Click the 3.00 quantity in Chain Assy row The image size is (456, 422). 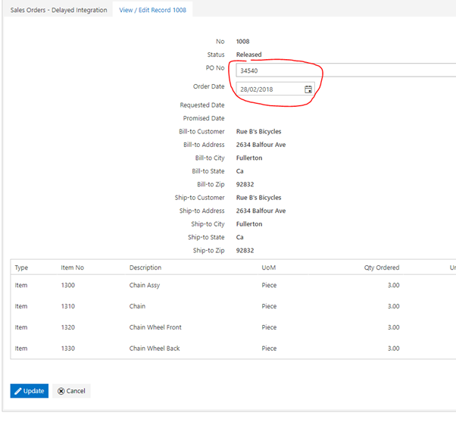pos(393,286)
